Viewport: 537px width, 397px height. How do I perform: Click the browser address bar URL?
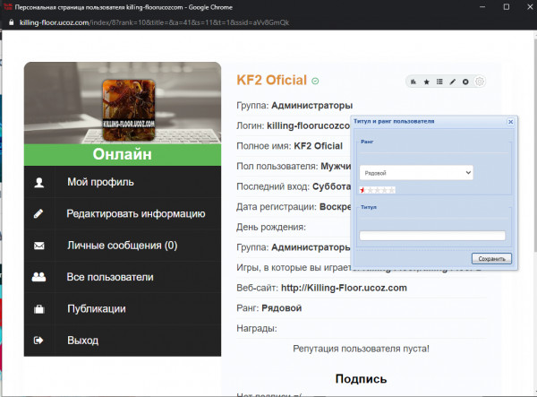154,22
